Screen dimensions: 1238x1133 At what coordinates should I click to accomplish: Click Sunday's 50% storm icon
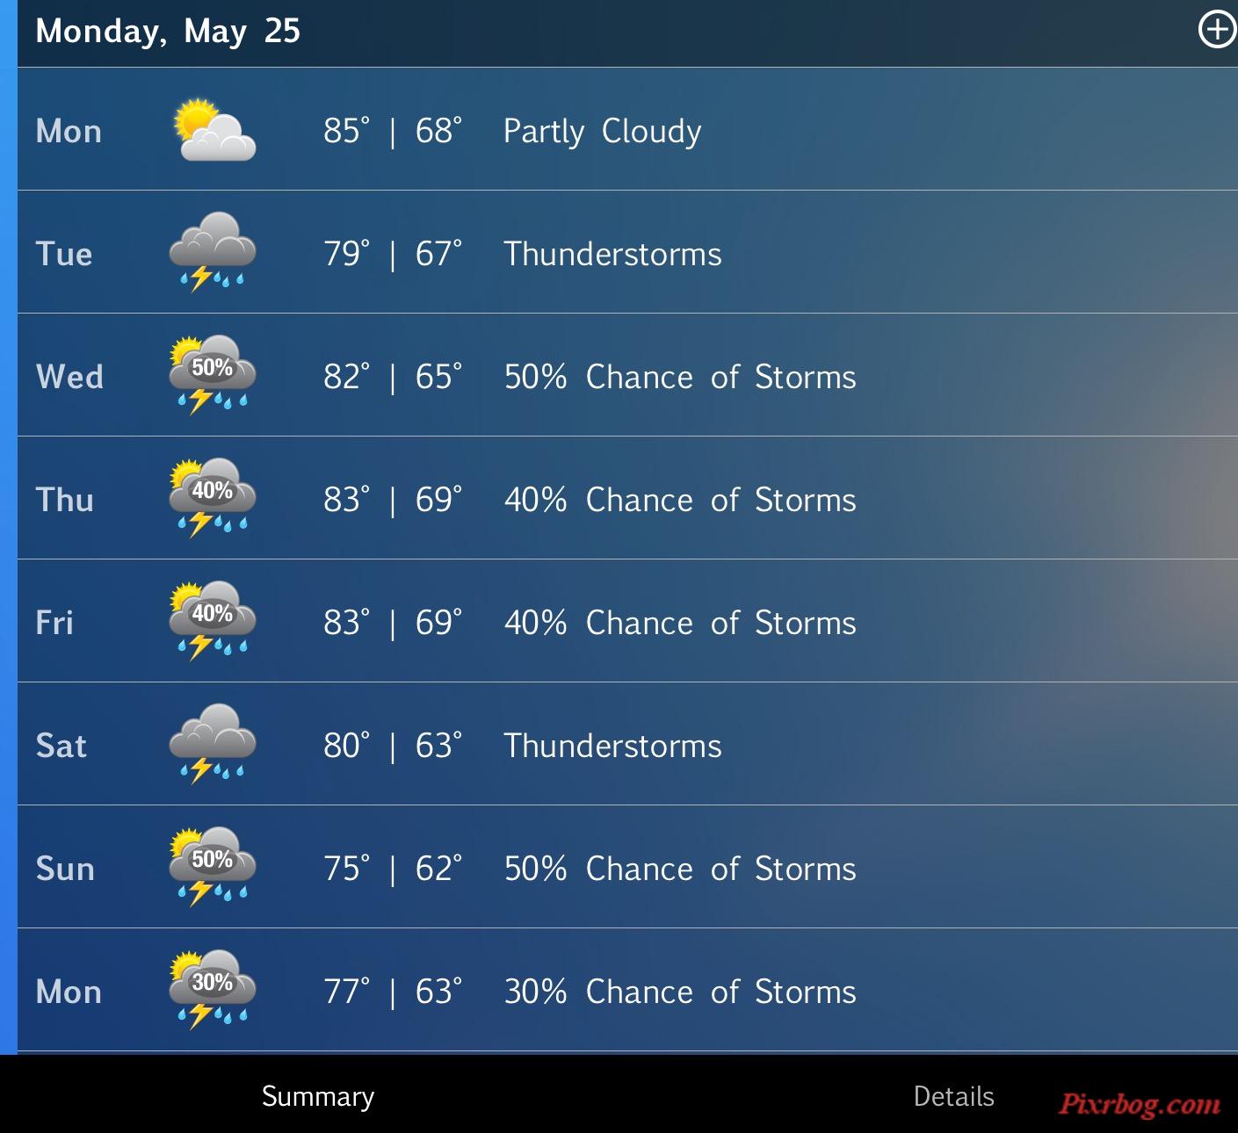click(212, 866)
